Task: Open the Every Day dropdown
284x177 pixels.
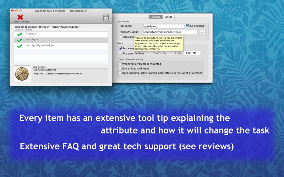Action: 161,53
